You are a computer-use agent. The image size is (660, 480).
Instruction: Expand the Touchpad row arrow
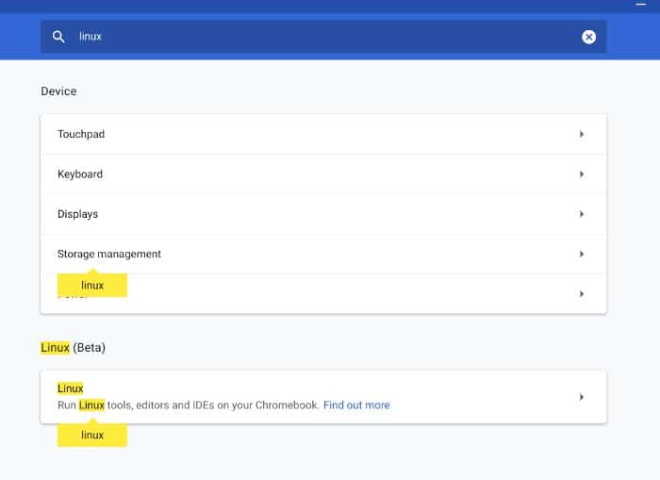pos(582,134)
